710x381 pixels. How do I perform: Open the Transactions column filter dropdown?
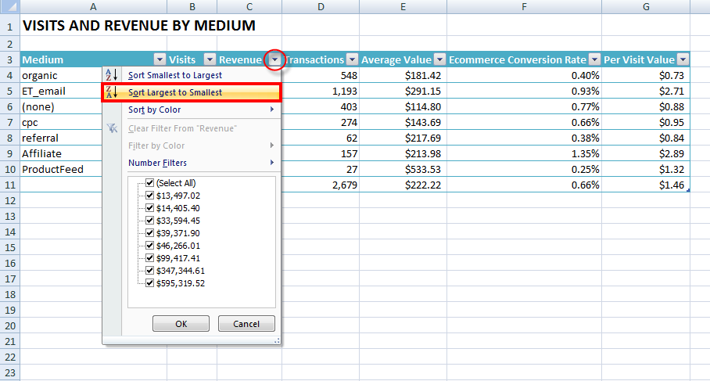pos(352,59)
